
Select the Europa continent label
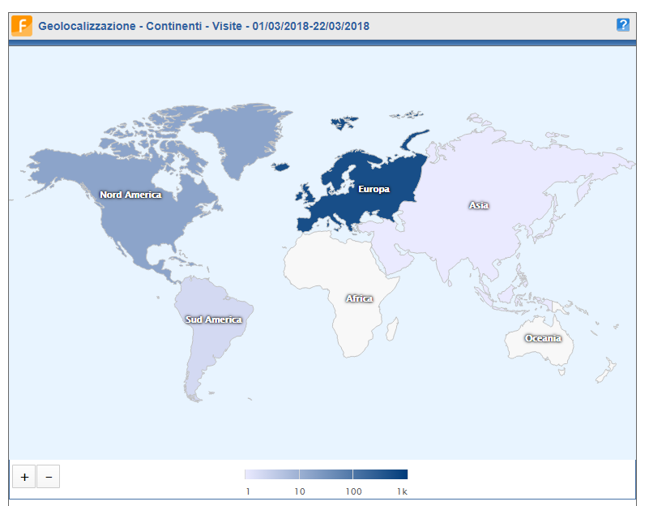pos(374,190)
